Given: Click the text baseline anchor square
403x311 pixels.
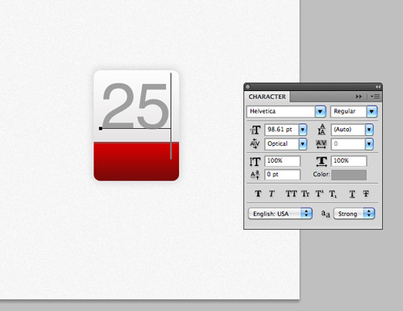Looking at the screenshot, I should click(101, 129).
